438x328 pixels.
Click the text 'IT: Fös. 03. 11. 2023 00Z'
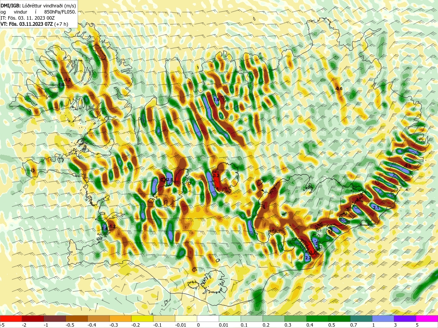pyautogui.click(x=28, y=18)
